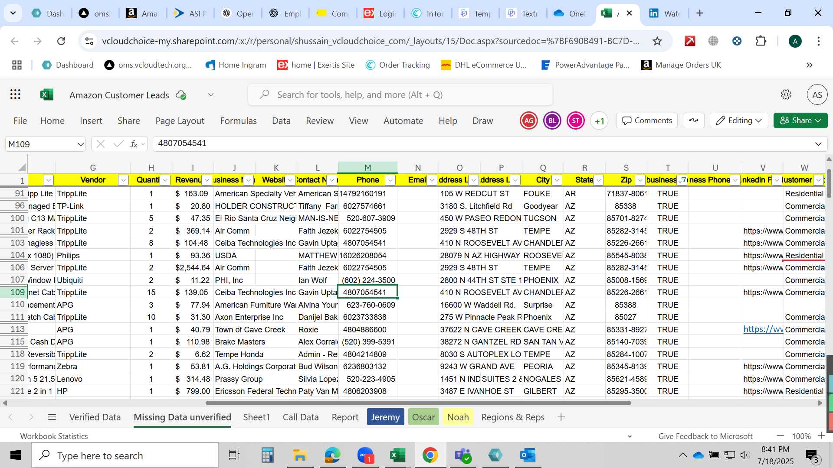Show additional collaborators via +1 badge

599,121
